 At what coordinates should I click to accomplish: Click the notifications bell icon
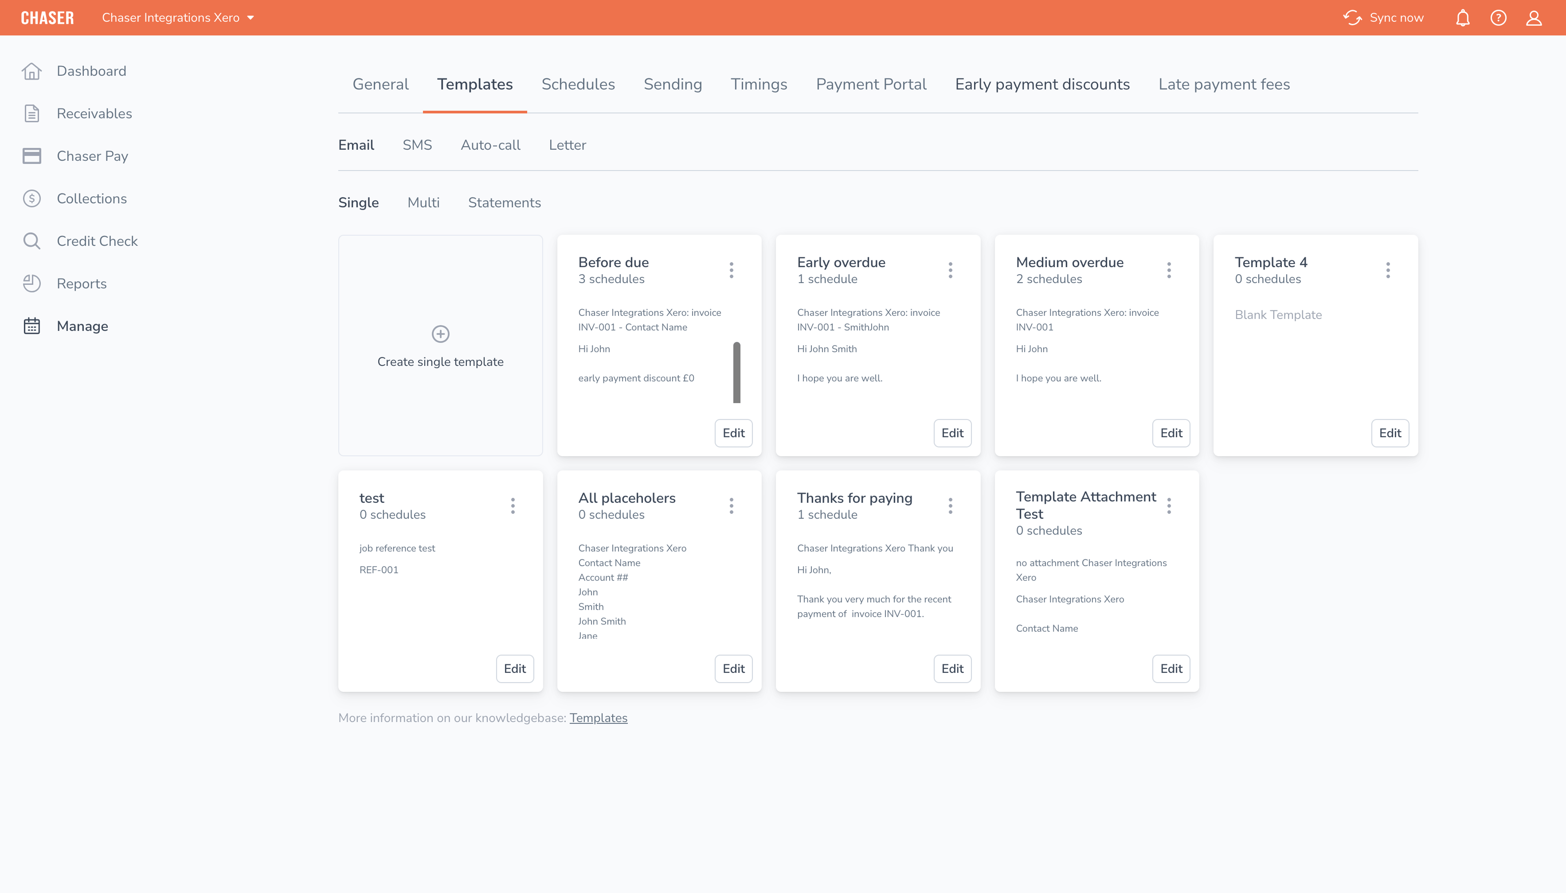point(1462,18)
